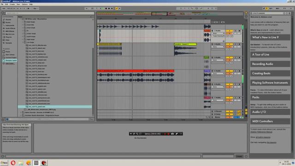
Task: Click the TAP tempo button
Action: pos(4,8)
